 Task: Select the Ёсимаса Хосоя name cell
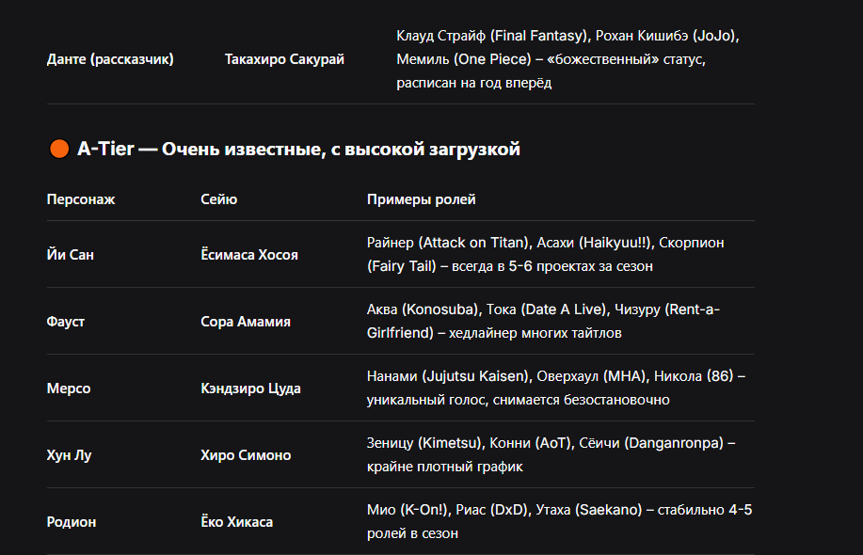point(249,255)
